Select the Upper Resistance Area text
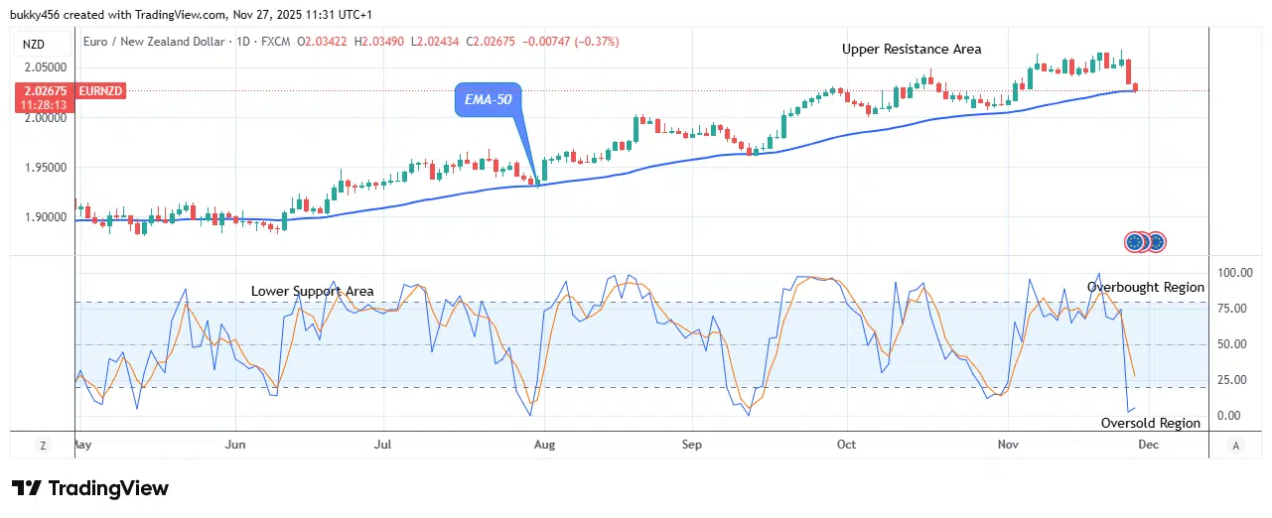1272x518 pixels. pos(912,49)
